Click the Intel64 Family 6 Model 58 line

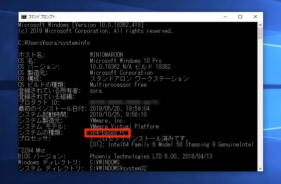click(172, 144)
